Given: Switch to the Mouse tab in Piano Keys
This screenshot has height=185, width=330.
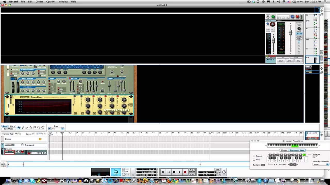Looking at the screenshot, I should 284,150.
